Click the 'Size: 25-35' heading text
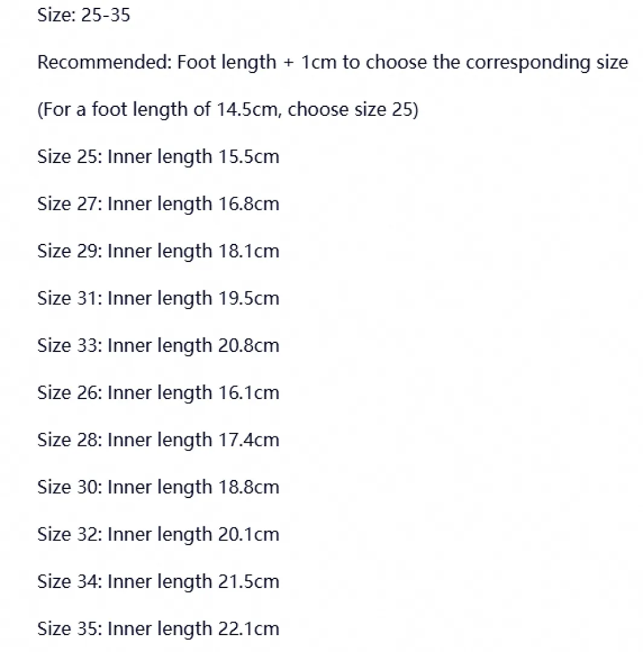The width and height of the screenshot is (643, 652). (83, 15)
